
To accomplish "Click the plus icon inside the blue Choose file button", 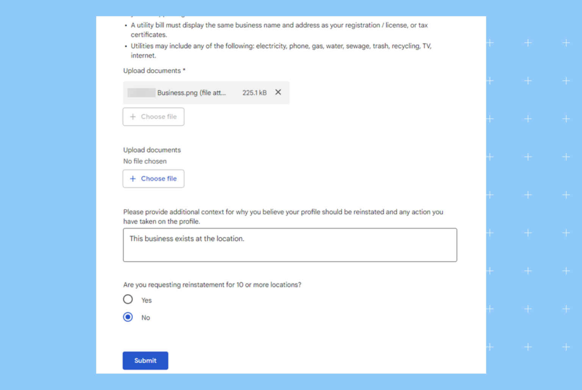I will [x=133, y=179].
